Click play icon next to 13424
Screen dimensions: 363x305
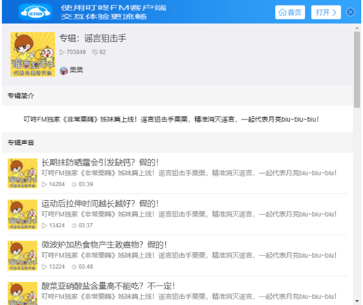(44, 226)
